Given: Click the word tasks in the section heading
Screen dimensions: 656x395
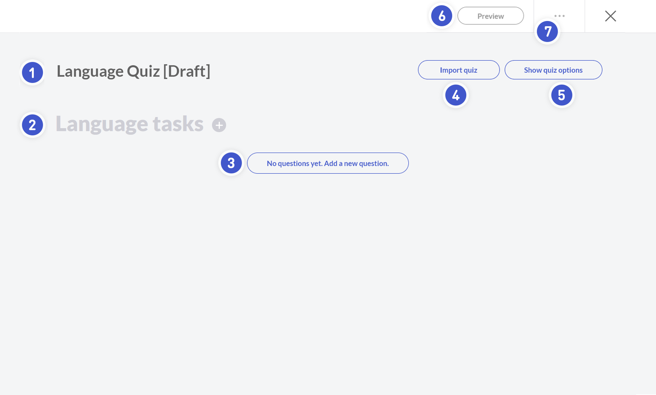Looking at the screenshot, I should (x=178, y=124).
